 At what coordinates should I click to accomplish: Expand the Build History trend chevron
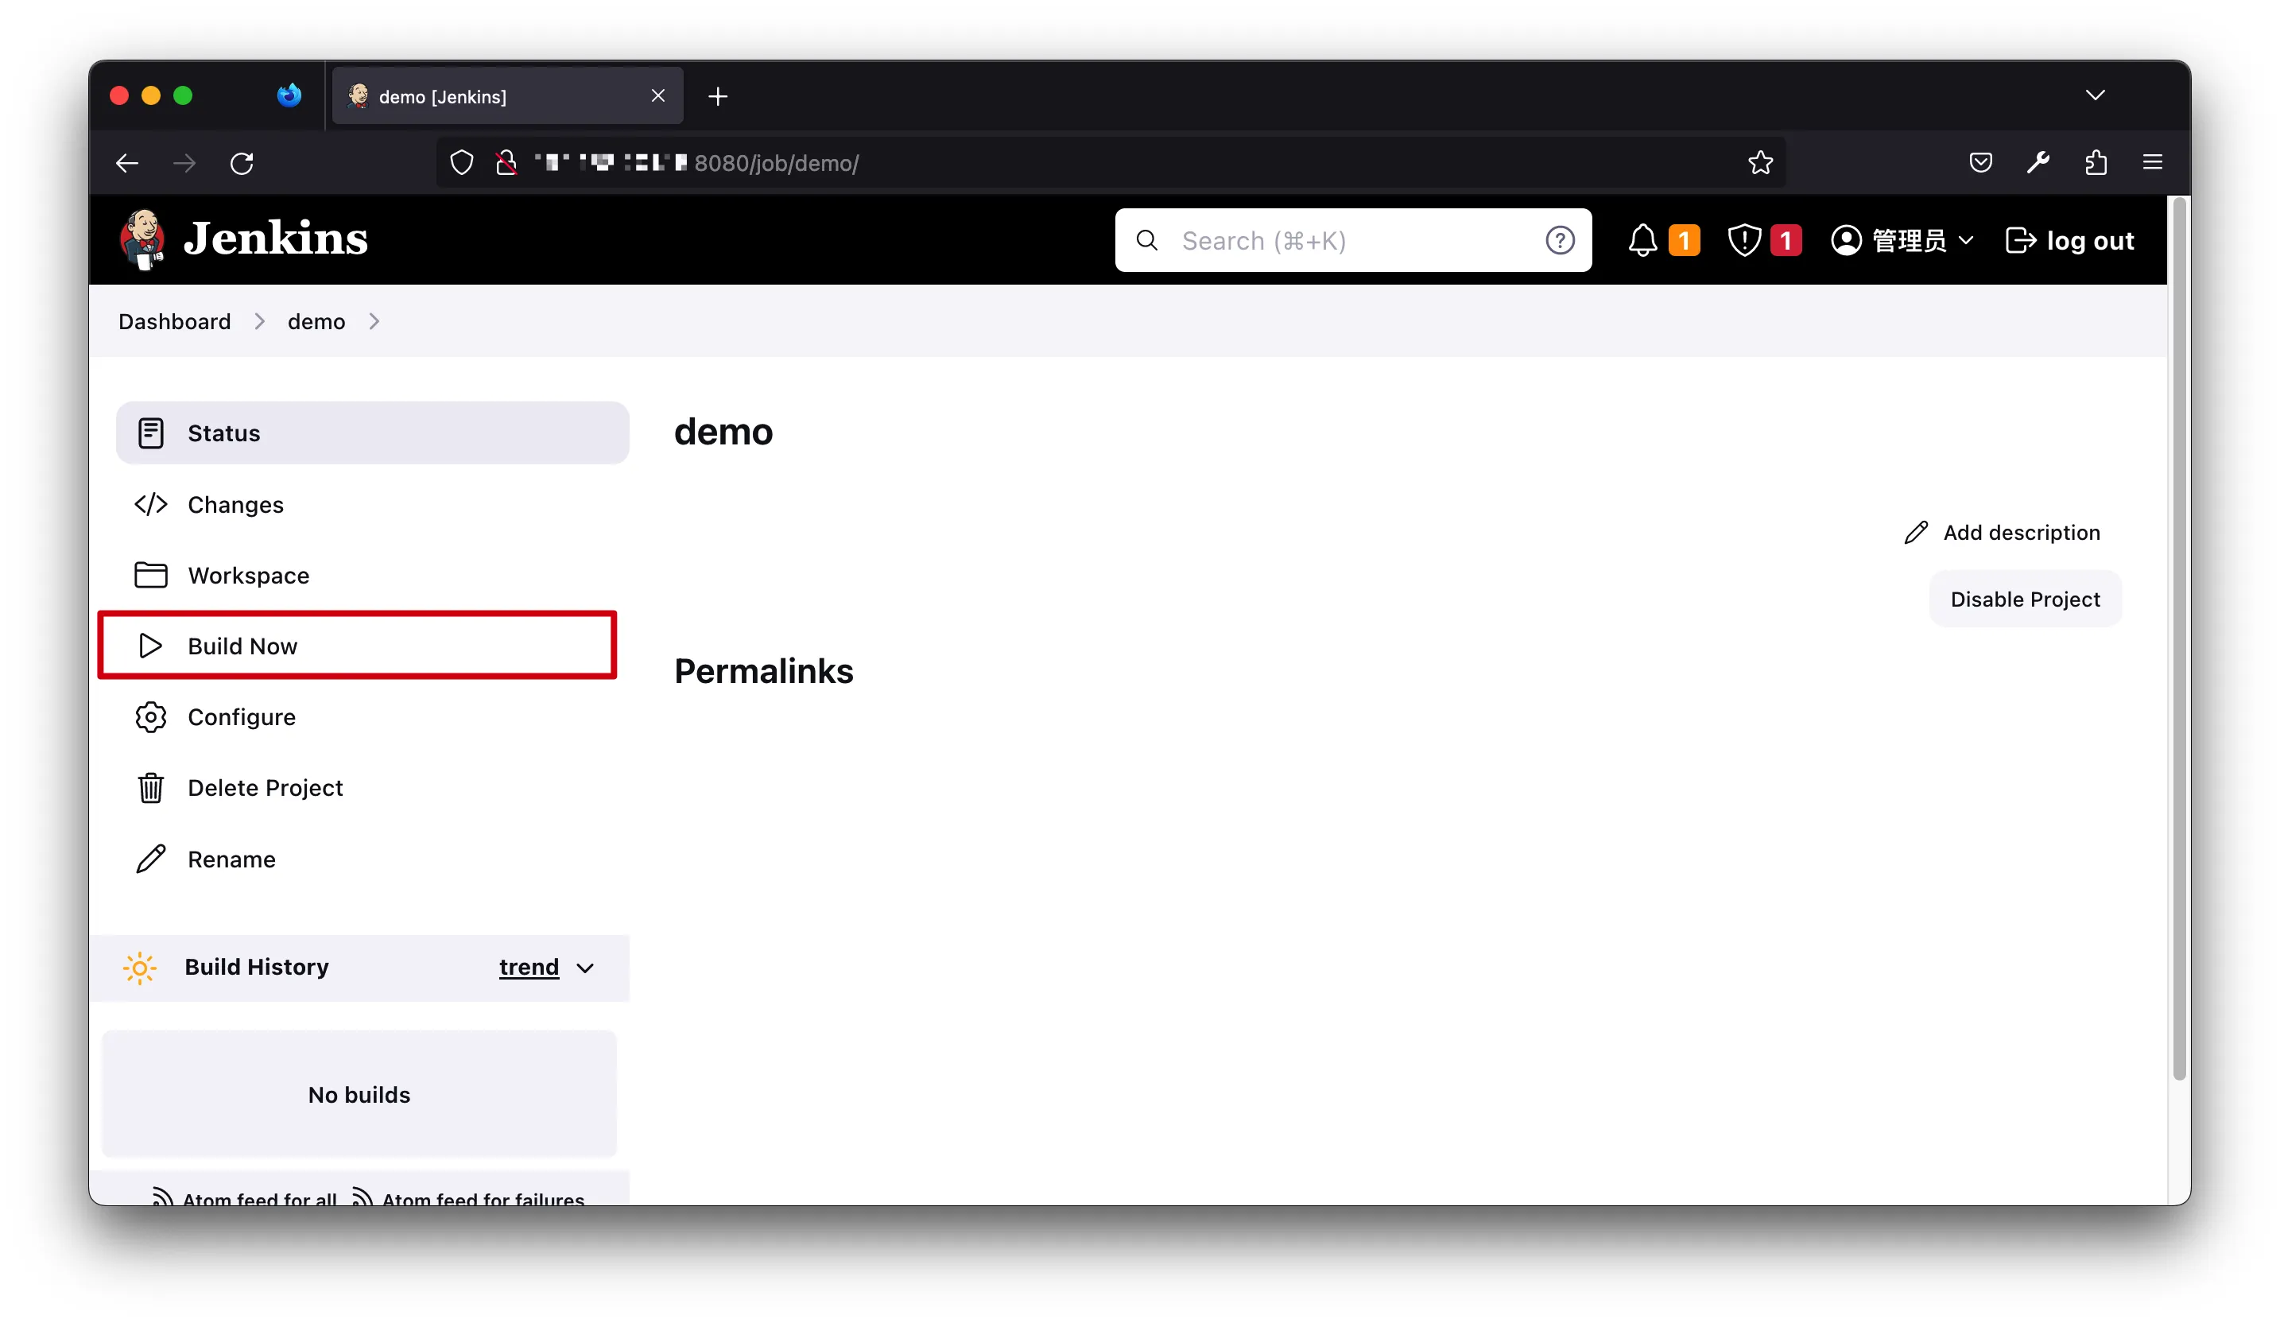585,968
